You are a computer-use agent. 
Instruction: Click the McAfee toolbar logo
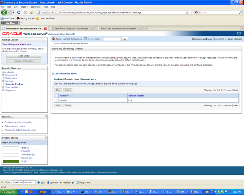pyautogui.click(x=10, y=23)
